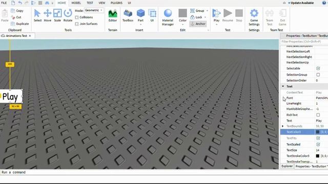
Task: Collapse the Text property section
Action: click(x=283, y=86)
